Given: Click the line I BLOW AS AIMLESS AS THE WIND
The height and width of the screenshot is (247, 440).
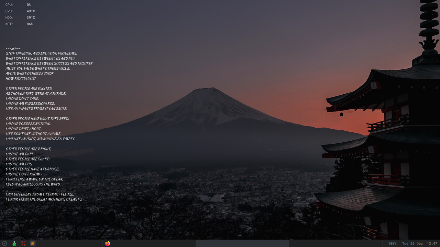Looking at the screenshot, I should coord(33,184).
